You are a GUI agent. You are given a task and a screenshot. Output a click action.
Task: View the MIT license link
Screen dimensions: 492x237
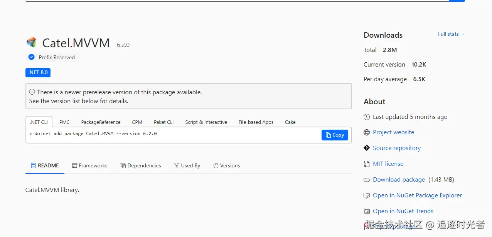(x=388, y=164)
